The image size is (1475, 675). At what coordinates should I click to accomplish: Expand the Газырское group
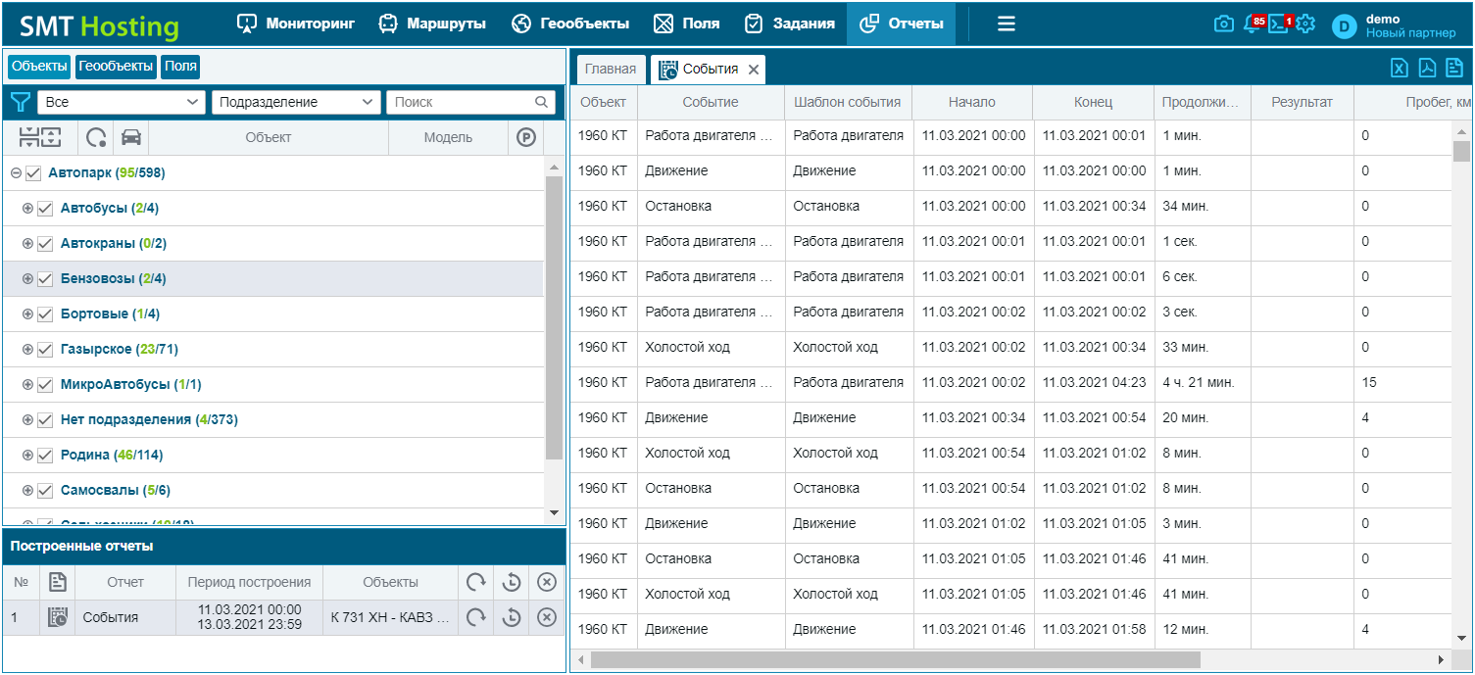pos(27,350)
